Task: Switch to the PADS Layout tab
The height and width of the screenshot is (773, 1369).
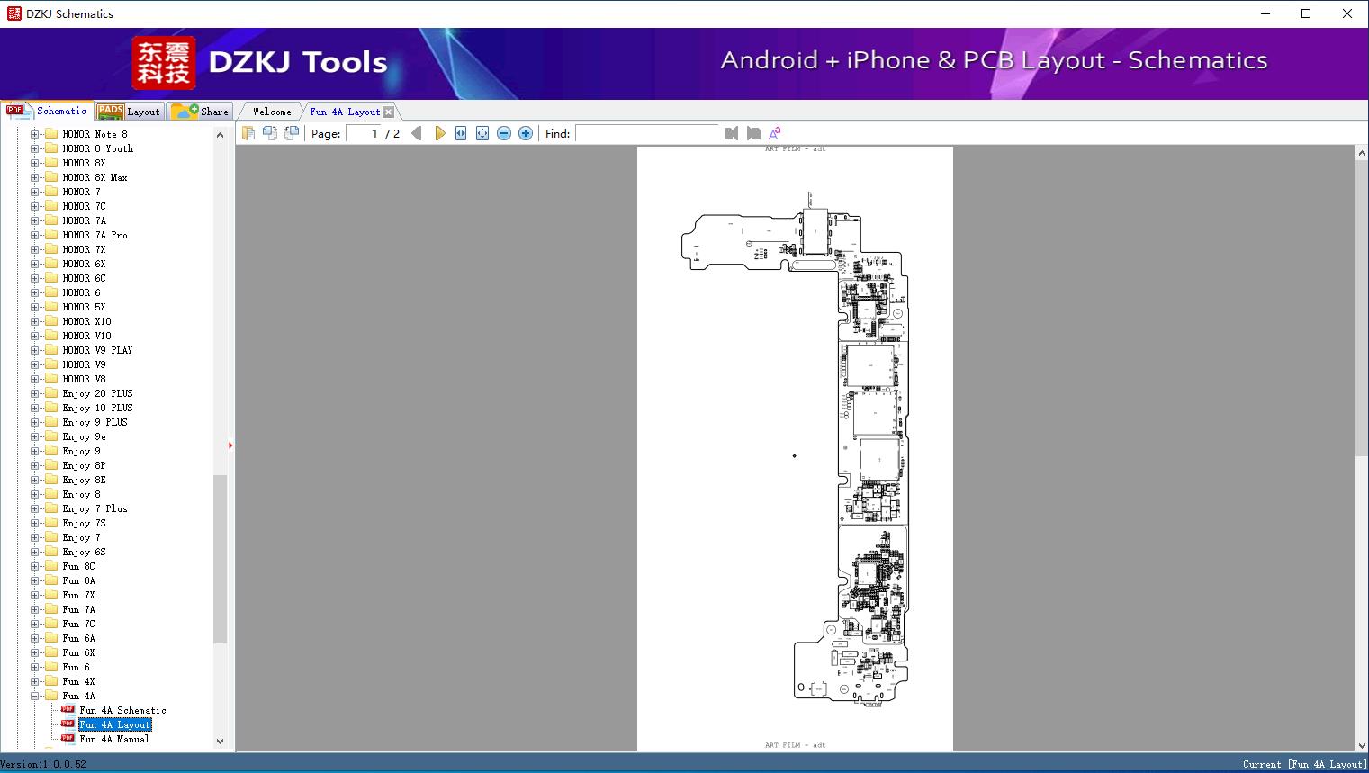Action: (x=129, y=112)
